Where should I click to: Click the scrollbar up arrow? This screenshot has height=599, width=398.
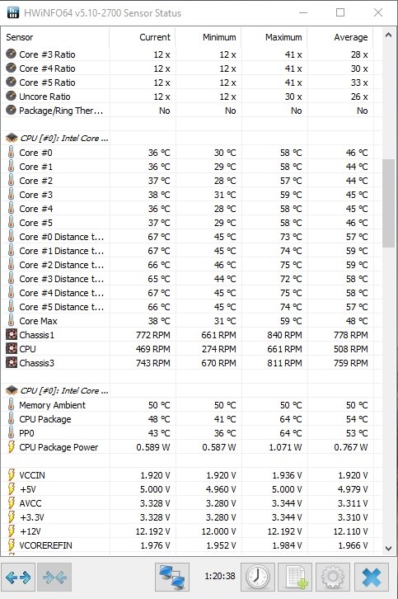point(388,35)
